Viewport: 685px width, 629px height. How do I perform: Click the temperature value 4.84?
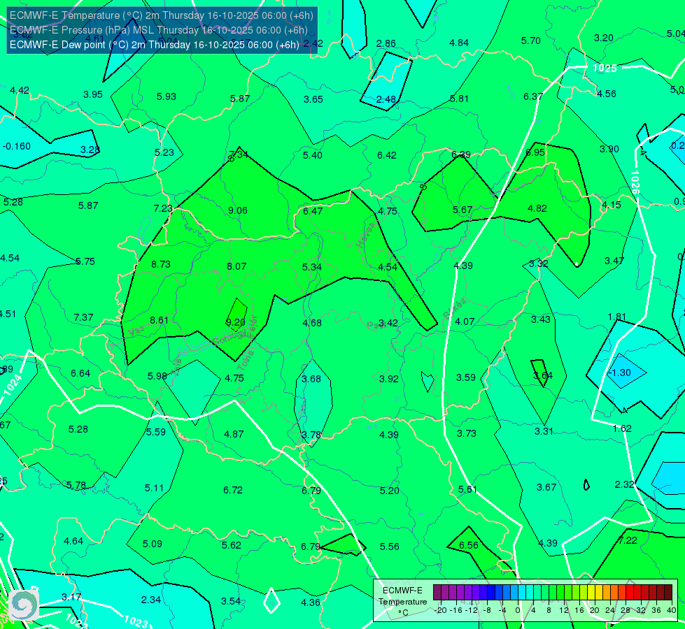[459, 43]
